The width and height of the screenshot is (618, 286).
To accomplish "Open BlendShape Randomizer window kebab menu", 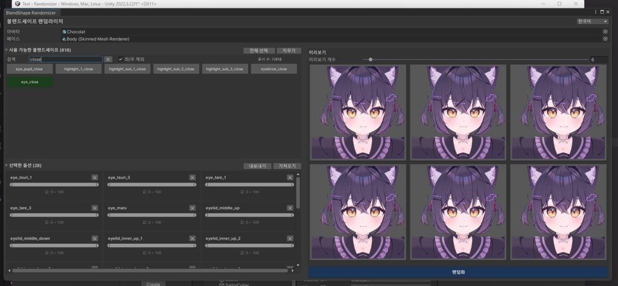I will 596,12.
